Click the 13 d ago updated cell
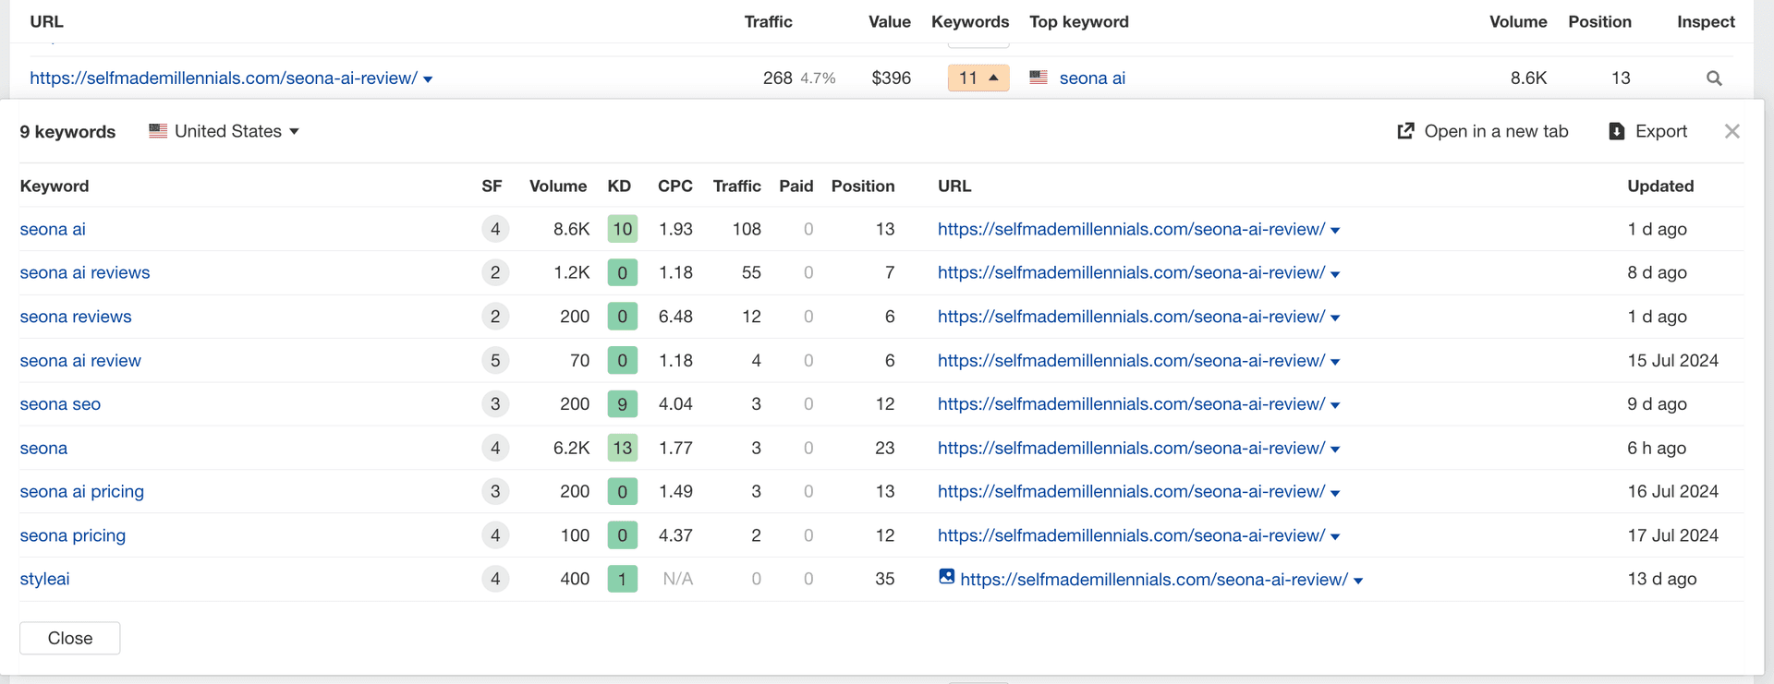Screen dimensions: 1774x684 [1662, 579]
